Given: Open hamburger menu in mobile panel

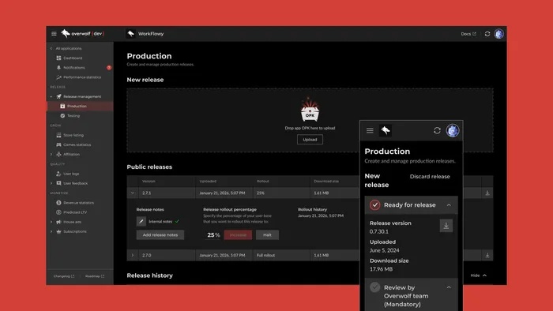Looking at the screenshot, I should tap(370, 131).
